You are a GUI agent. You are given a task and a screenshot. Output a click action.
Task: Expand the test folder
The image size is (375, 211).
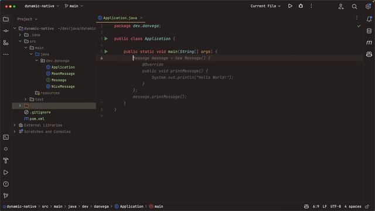26,99
